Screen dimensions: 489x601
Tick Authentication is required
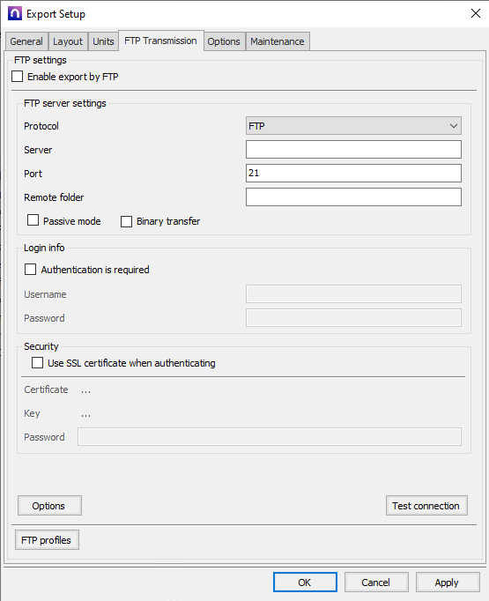click(x=30, y=269)
